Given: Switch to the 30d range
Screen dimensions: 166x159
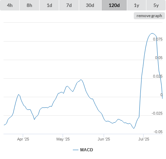Looking at the screenshot, I should click(x=90, y=5).
